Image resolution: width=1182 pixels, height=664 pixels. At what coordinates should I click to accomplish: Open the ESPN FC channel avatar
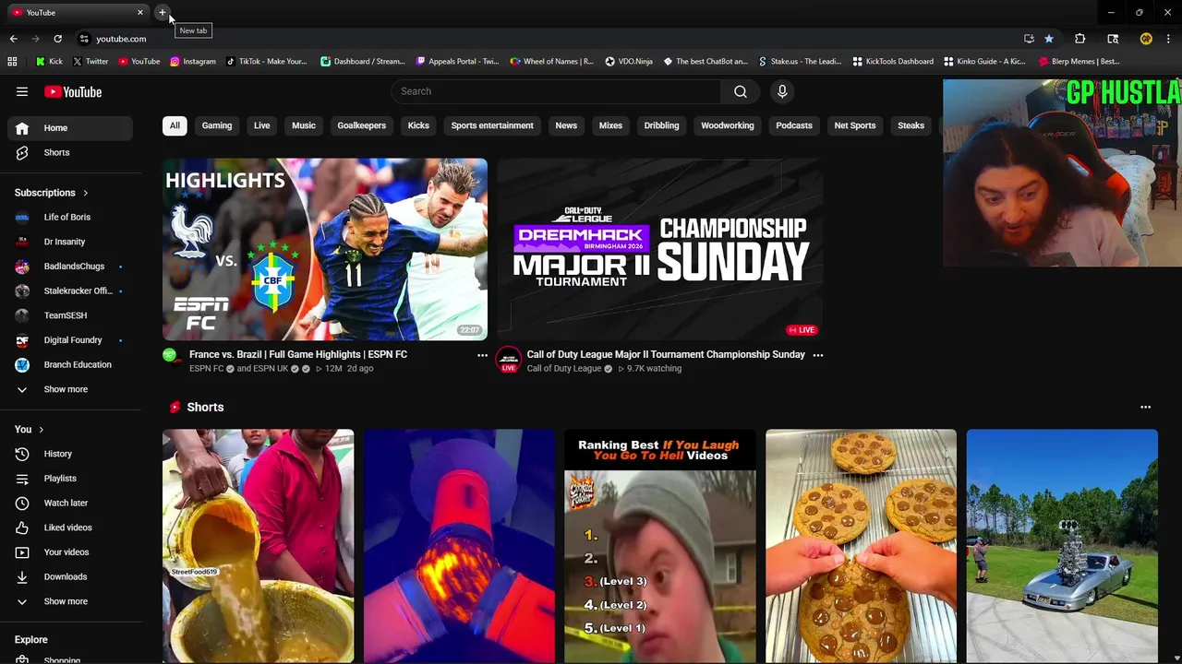[x=170, y=356]
